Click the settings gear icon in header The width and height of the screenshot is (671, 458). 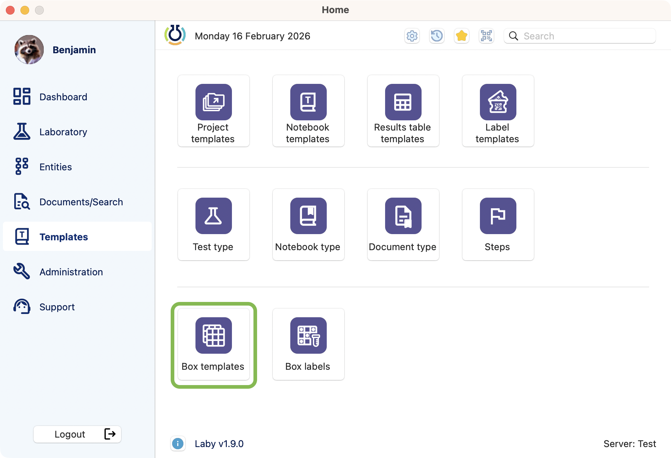tap(412, 36)
